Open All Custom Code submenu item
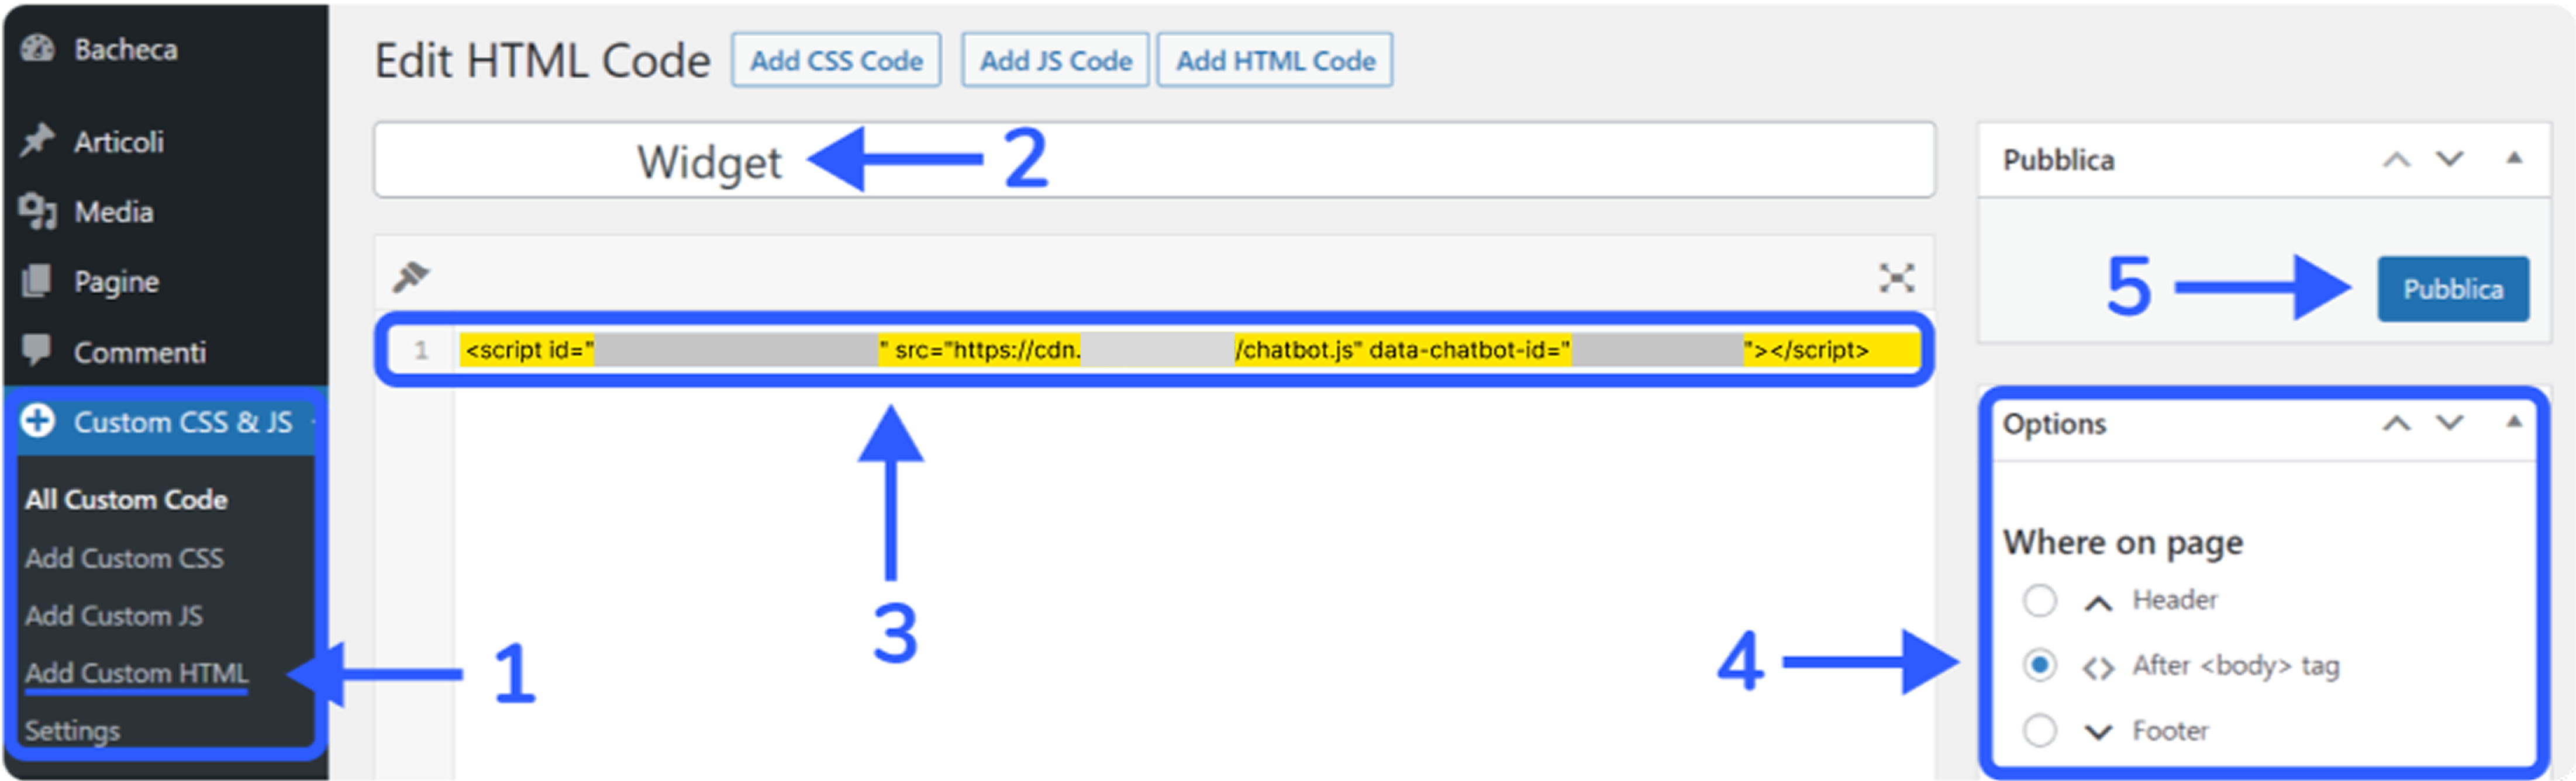Screen dimensions: 2576x781 (126, 498)
